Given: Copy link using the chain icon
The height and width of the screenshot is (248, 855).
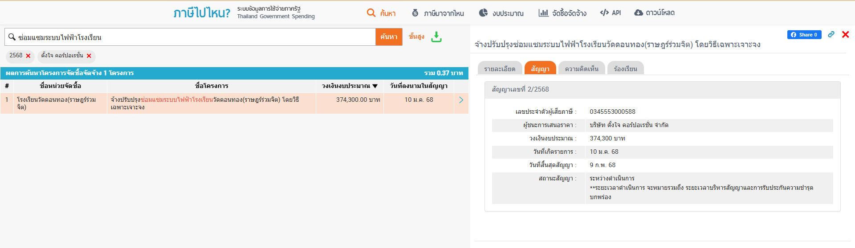Looking at the screenshot, I should click(831, 34).
